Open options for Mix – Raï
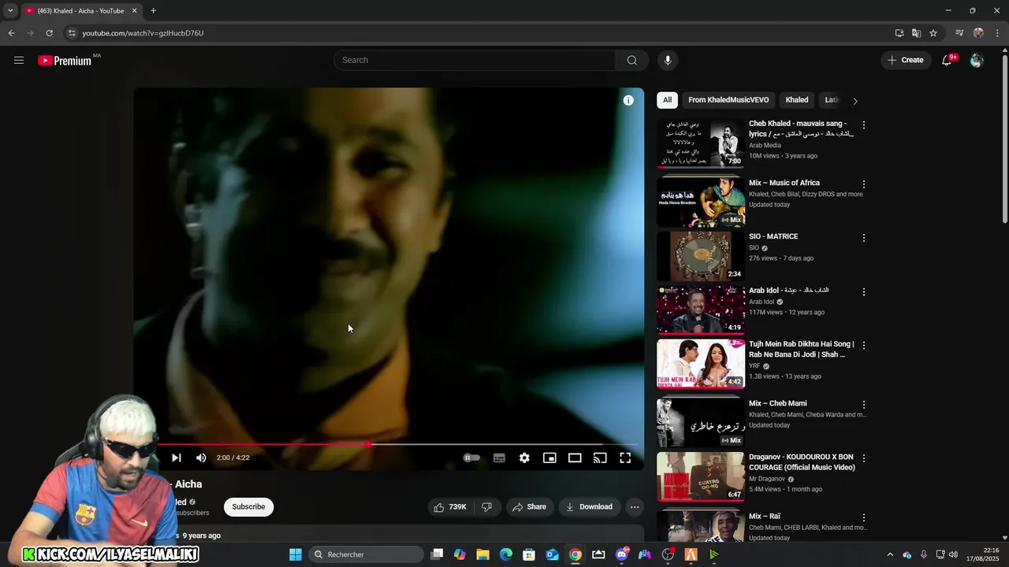This screenshot has width=1009, height=567. [x=864, y=517]
